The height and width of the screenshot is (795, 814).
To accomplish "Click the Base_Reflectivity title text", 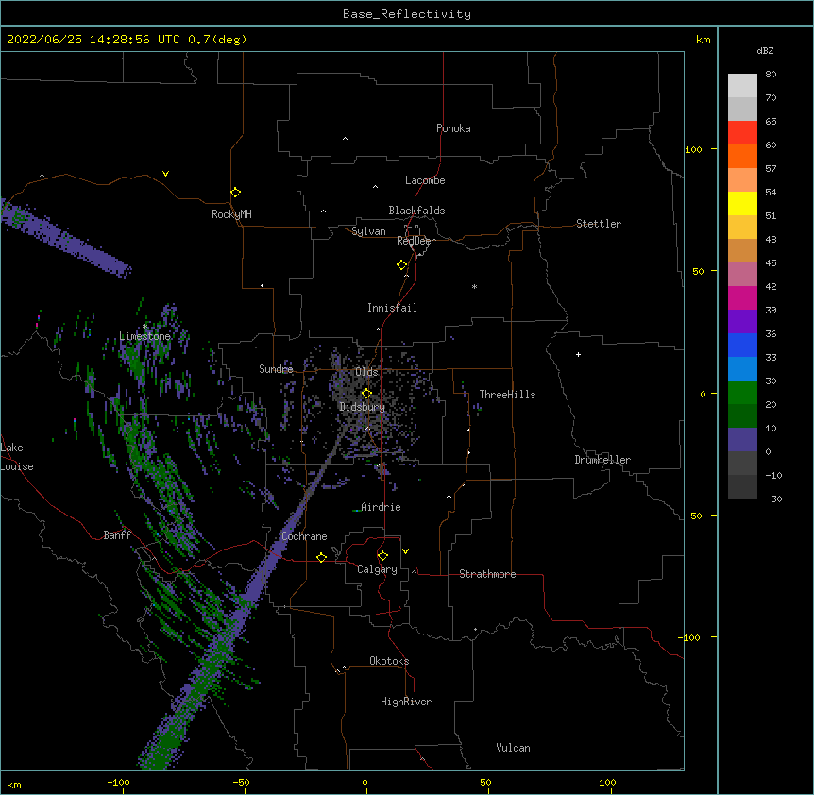I will [x=407, y=14].
